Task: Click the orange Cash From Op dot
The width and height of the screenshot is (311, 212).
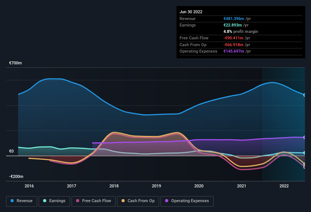Action: coord(123,201)
